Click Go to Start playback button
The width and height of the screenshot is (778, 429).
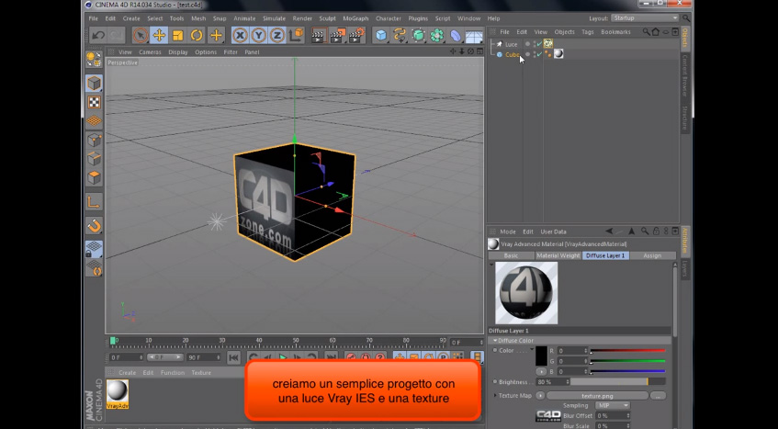[233, 357]
